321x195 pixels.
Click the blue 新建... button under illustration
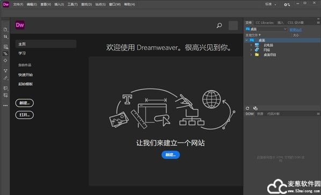[x=171, y=155]
